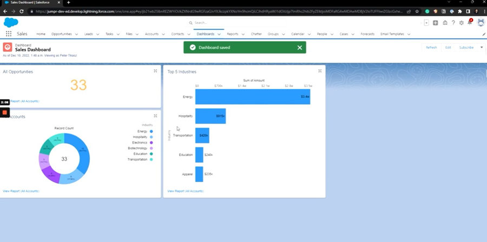The height and width of the screenshot is (242, 487).
Task: Click the Refresh dashboard button
Action: pyautogui.click(x=431, y=48)
